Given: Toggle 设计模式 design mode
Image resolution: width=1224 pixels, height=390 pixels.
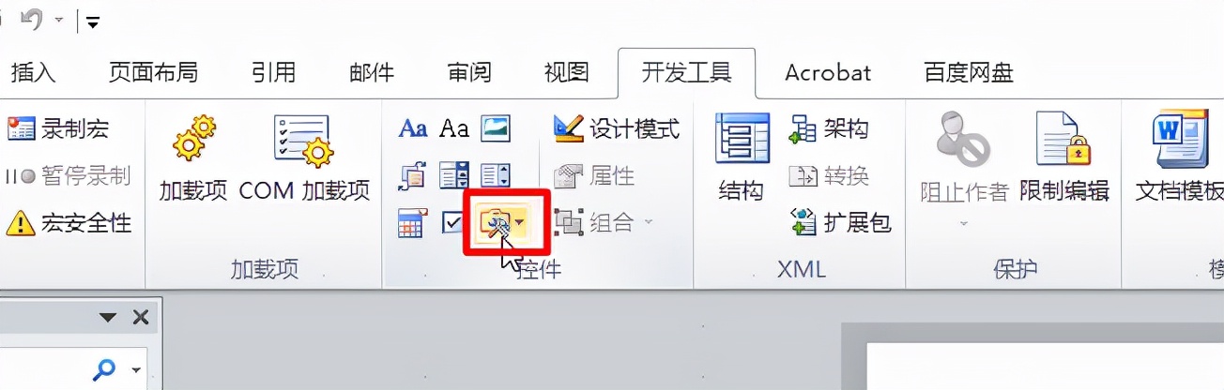Looking at the screenshot, I should (617, 128).
